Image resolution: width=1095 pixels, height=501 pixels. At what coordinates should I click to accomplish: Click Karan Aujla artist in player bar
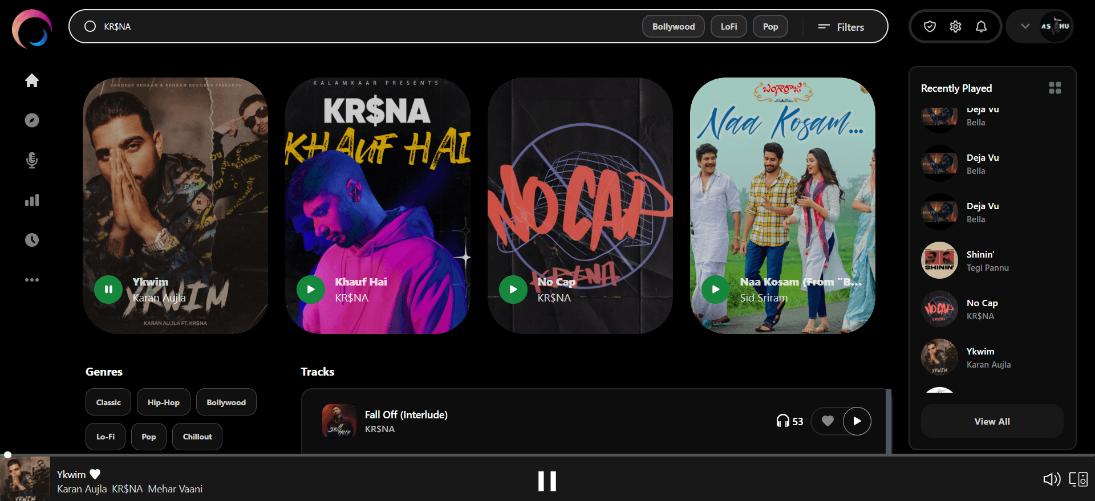point(82,489)
